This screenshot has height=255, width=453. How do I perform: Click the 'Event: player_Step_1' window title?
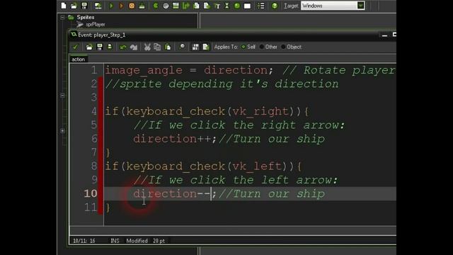tap(102, 35)
